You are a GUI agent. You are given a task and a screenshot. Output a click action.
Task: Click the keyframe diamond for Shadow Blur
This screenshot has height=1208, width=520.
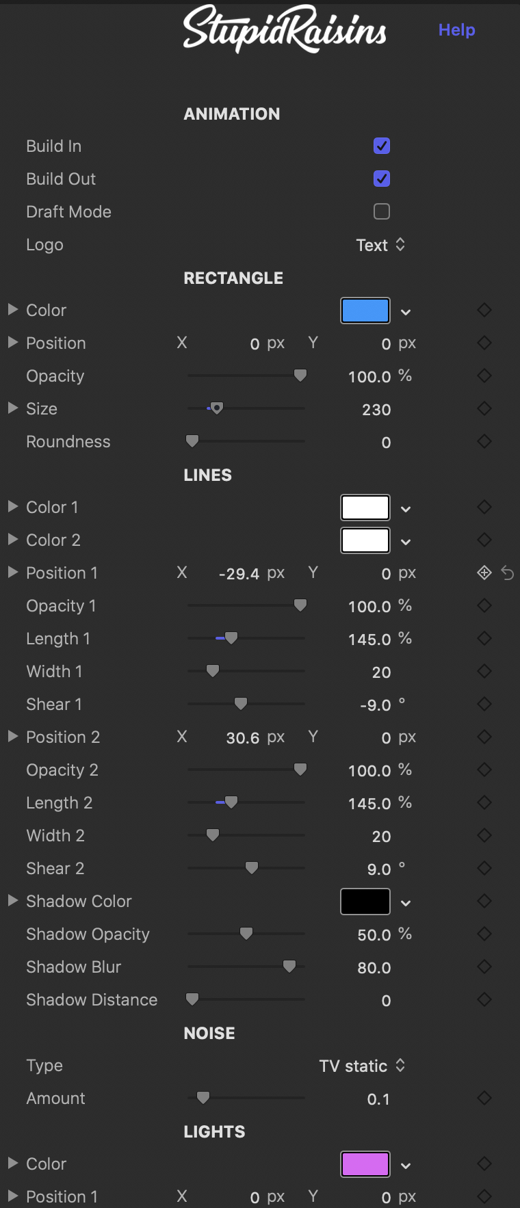[484, 967]
